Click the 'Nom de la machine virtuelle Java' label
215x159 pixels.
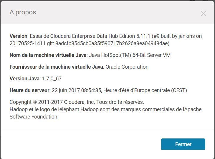48,55
